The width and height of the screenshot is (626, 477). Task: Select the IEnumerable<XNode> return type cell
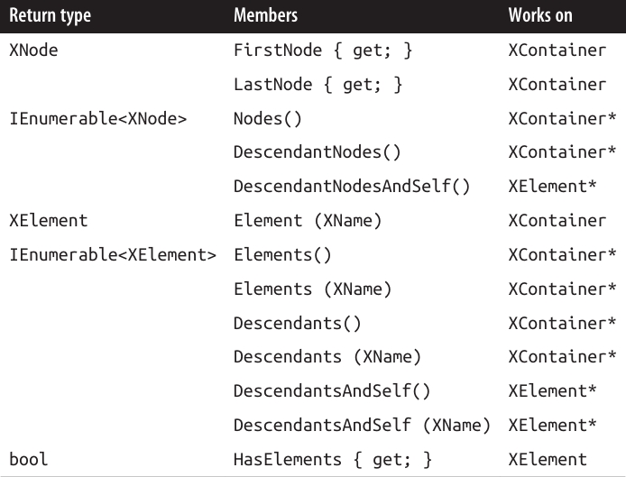click(97, 119)
